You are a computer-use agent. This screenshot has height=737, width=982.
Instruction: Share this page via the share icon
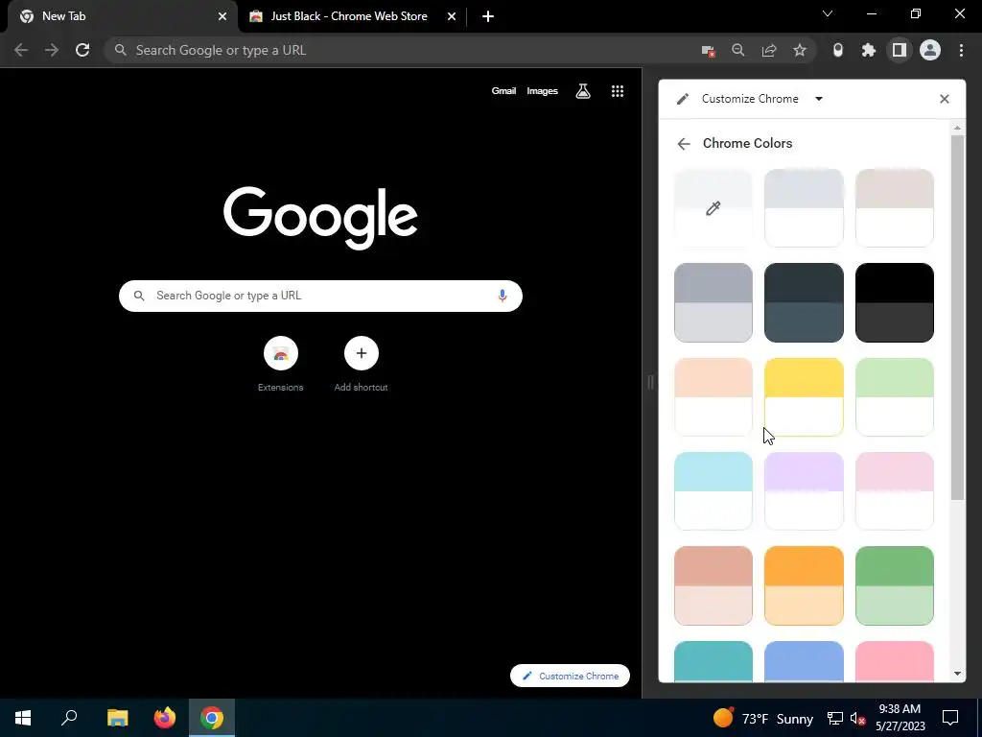coord(769,50)
